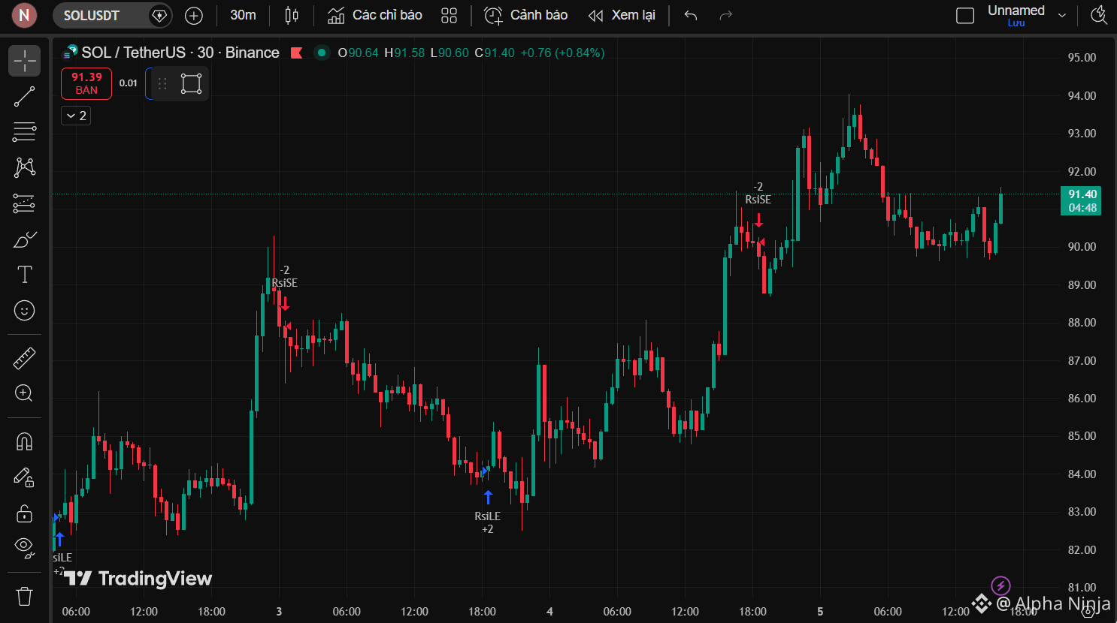This screenshot has width=1117, height=623.
Task: Click the purple lightning bolt icon
Action: pyautogui.click(x=1000, y=585)
